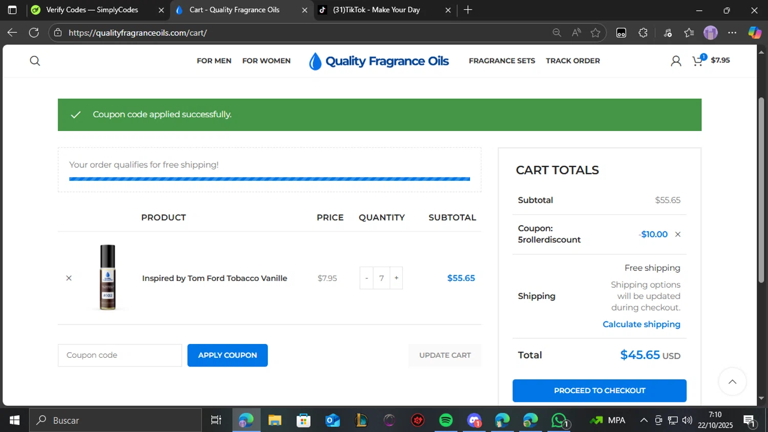
Task: Open WhatsApp from the taskbar
Action: pos(560,420)
